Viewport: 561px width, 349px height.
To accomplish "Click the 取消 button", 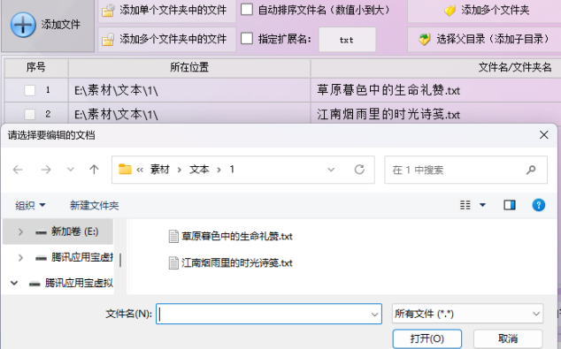I will 508,338.
